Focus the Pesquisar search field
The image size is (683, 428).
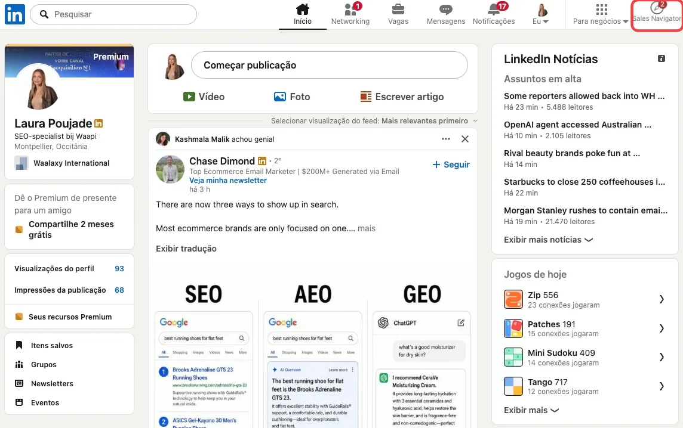point(113,14)
